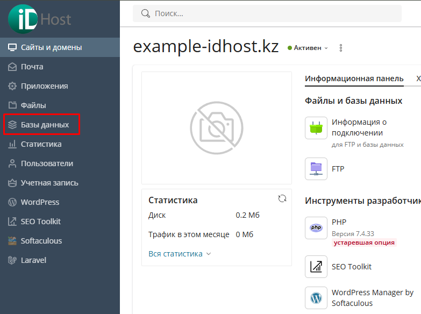Open the three-dot domain options menu

340,48
